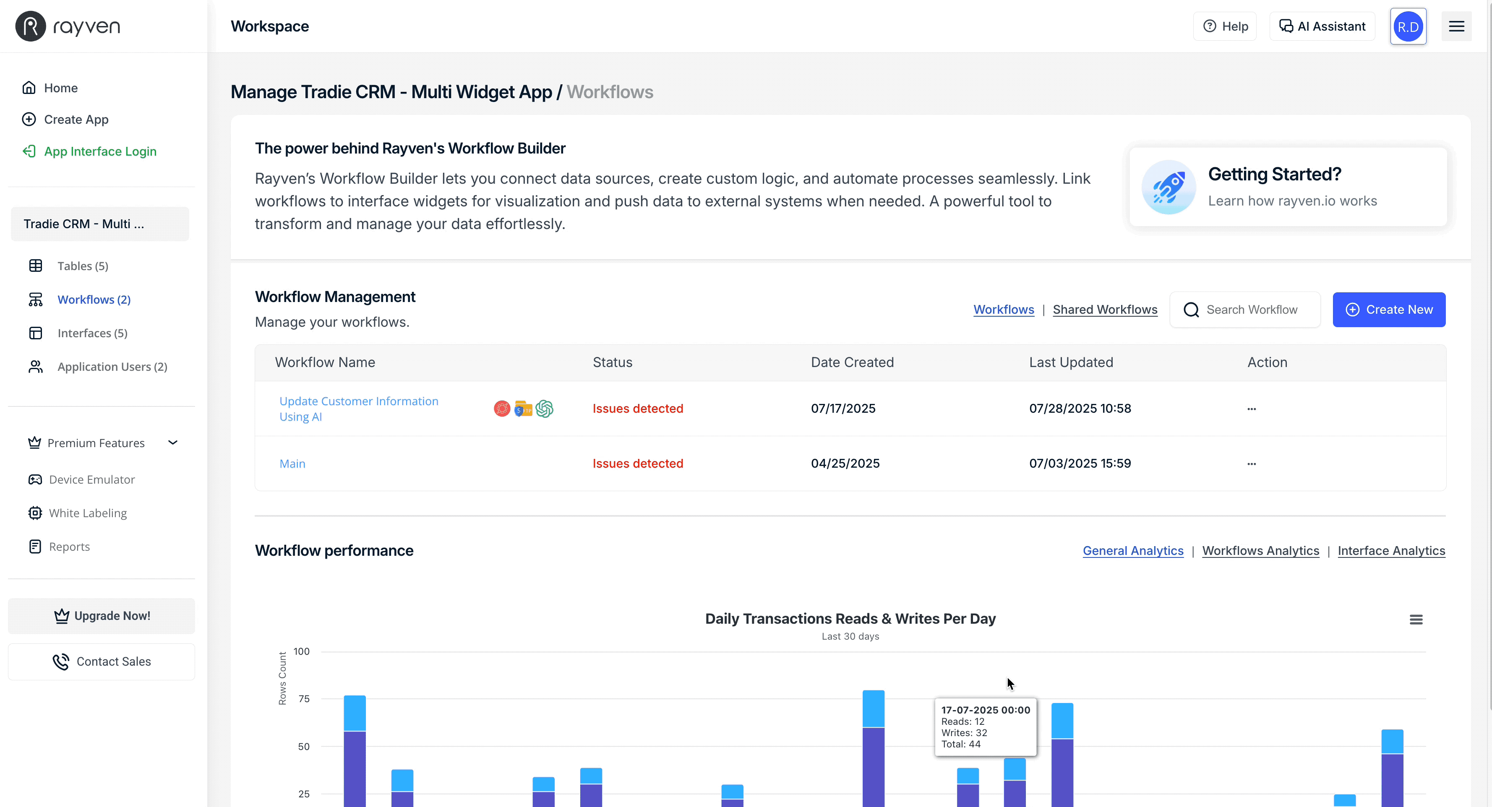Select the General Analytics tab
The image size is (1492, 807).
1133,551
